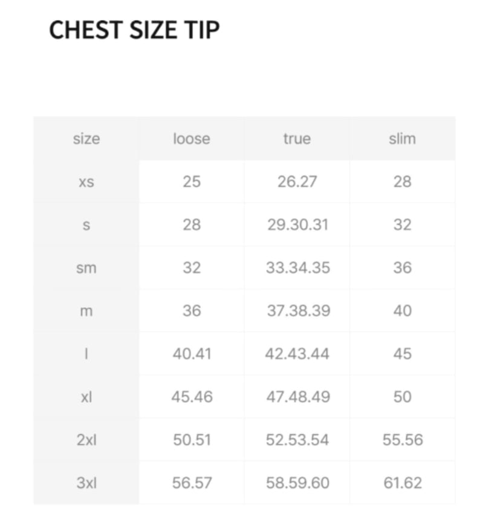Click the 'sm' size row label
Image resolution: width=497 pixels, height=525 pixels.
[x=86, y=267]
